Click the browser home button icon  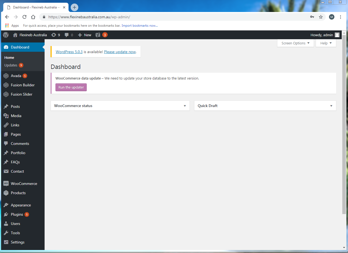pos(33,17)
